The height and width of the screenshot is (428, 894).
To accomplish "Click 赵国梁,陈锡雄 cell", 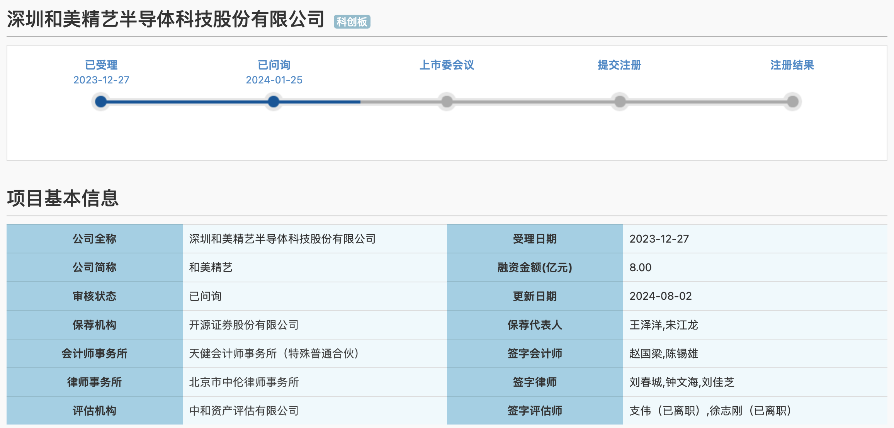I will click(755, 353).
